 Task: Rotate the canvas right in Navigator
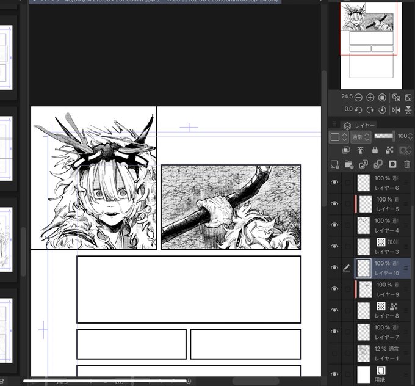point(370,110)
